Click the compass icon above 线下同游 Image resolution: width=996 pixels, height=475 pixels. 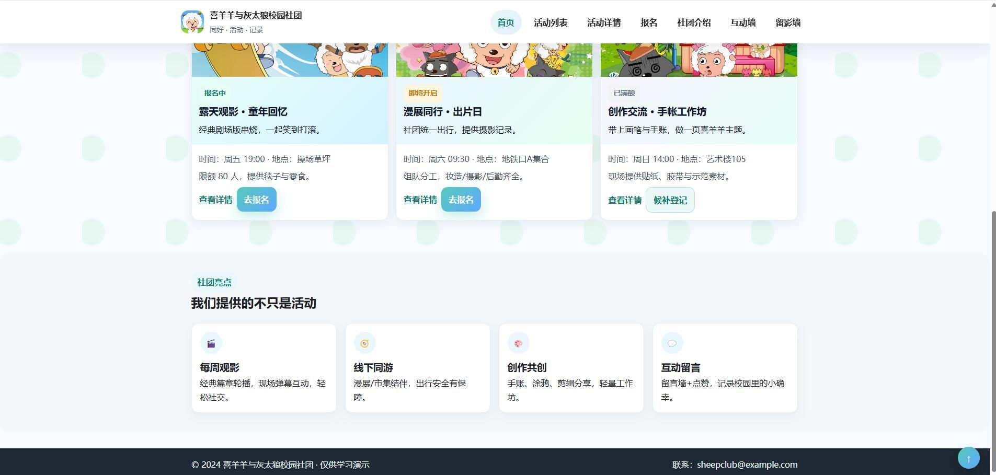(364, 343)
